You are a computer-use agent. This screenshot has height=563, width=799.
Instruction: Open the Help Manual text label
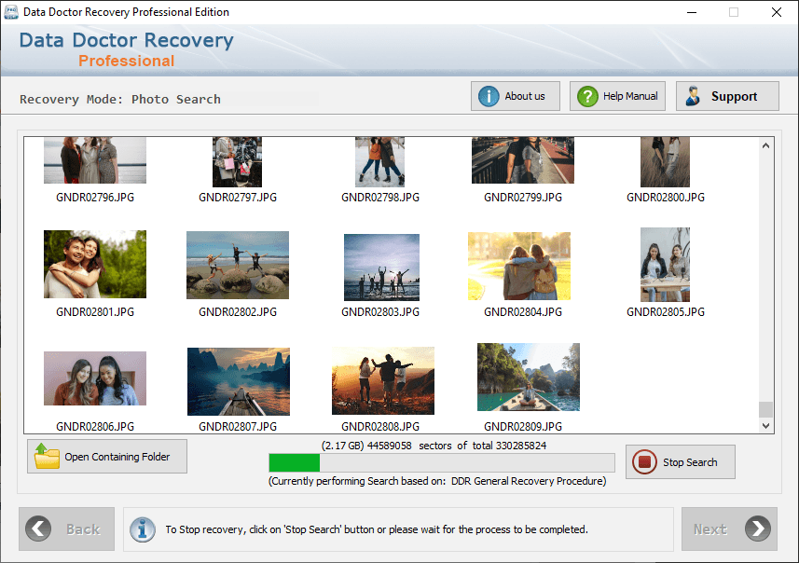click(x=630, y=96)
